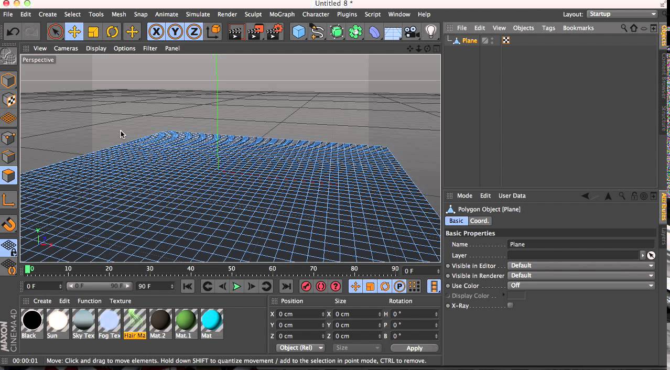Open Object Manager Tags menu
The width and height of the screenshot is (670, 370).
coord(548,28)
